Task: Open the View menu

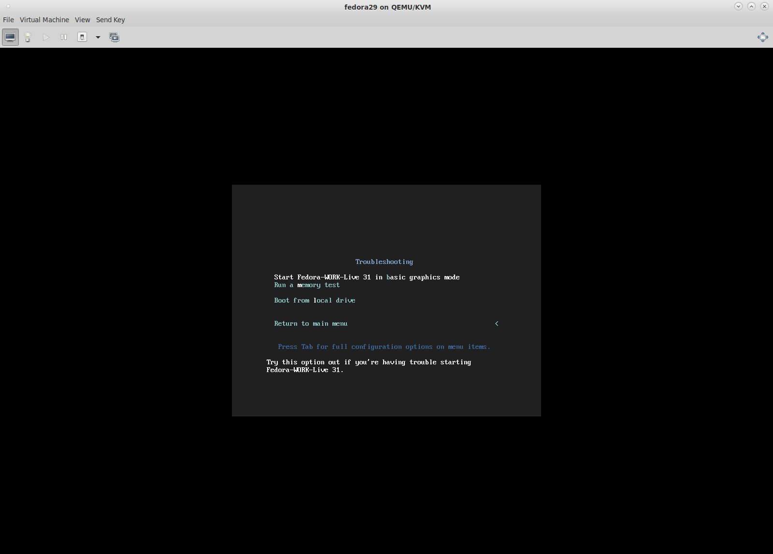Action: pyautogui.click(x=82, y=20)
